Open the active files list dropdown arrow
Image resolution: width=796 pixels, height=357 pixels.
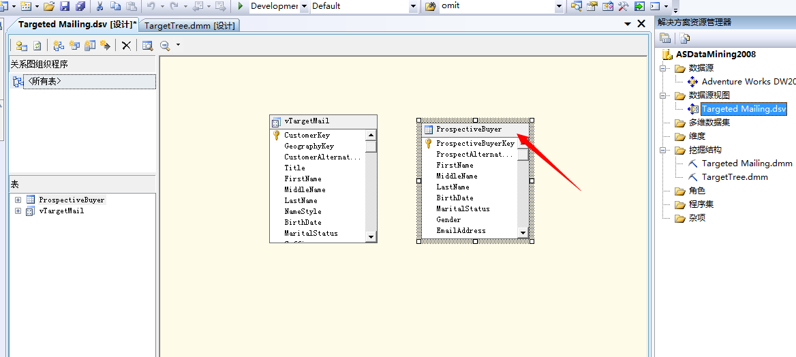point(628,24)
